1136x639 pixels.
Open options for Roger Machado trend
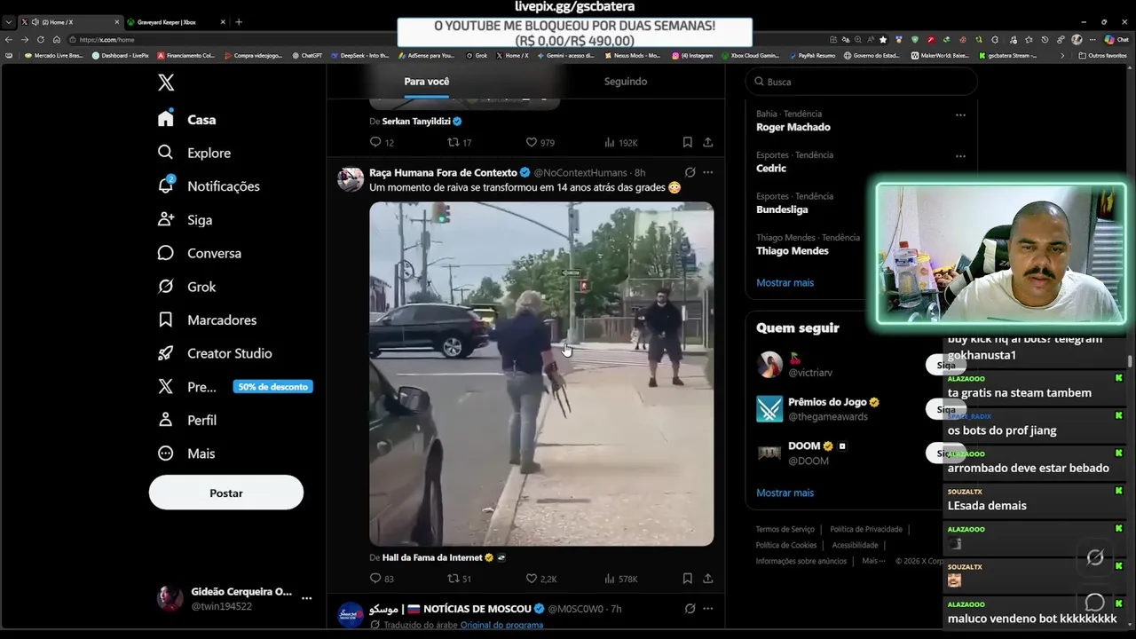click(960, 114)
